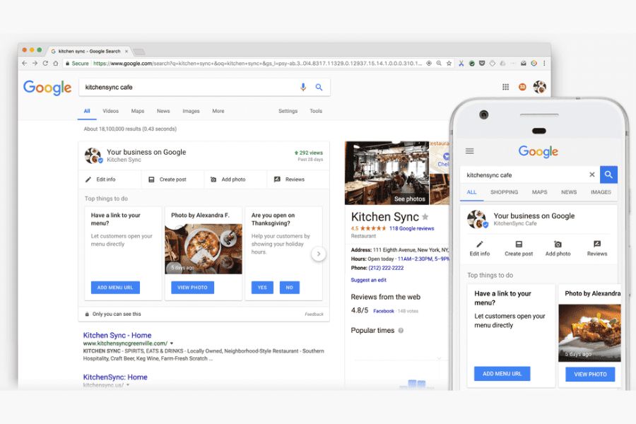Open the 118 Google reviews link
The height and width of the screenshot is (424, 636).
412,228
